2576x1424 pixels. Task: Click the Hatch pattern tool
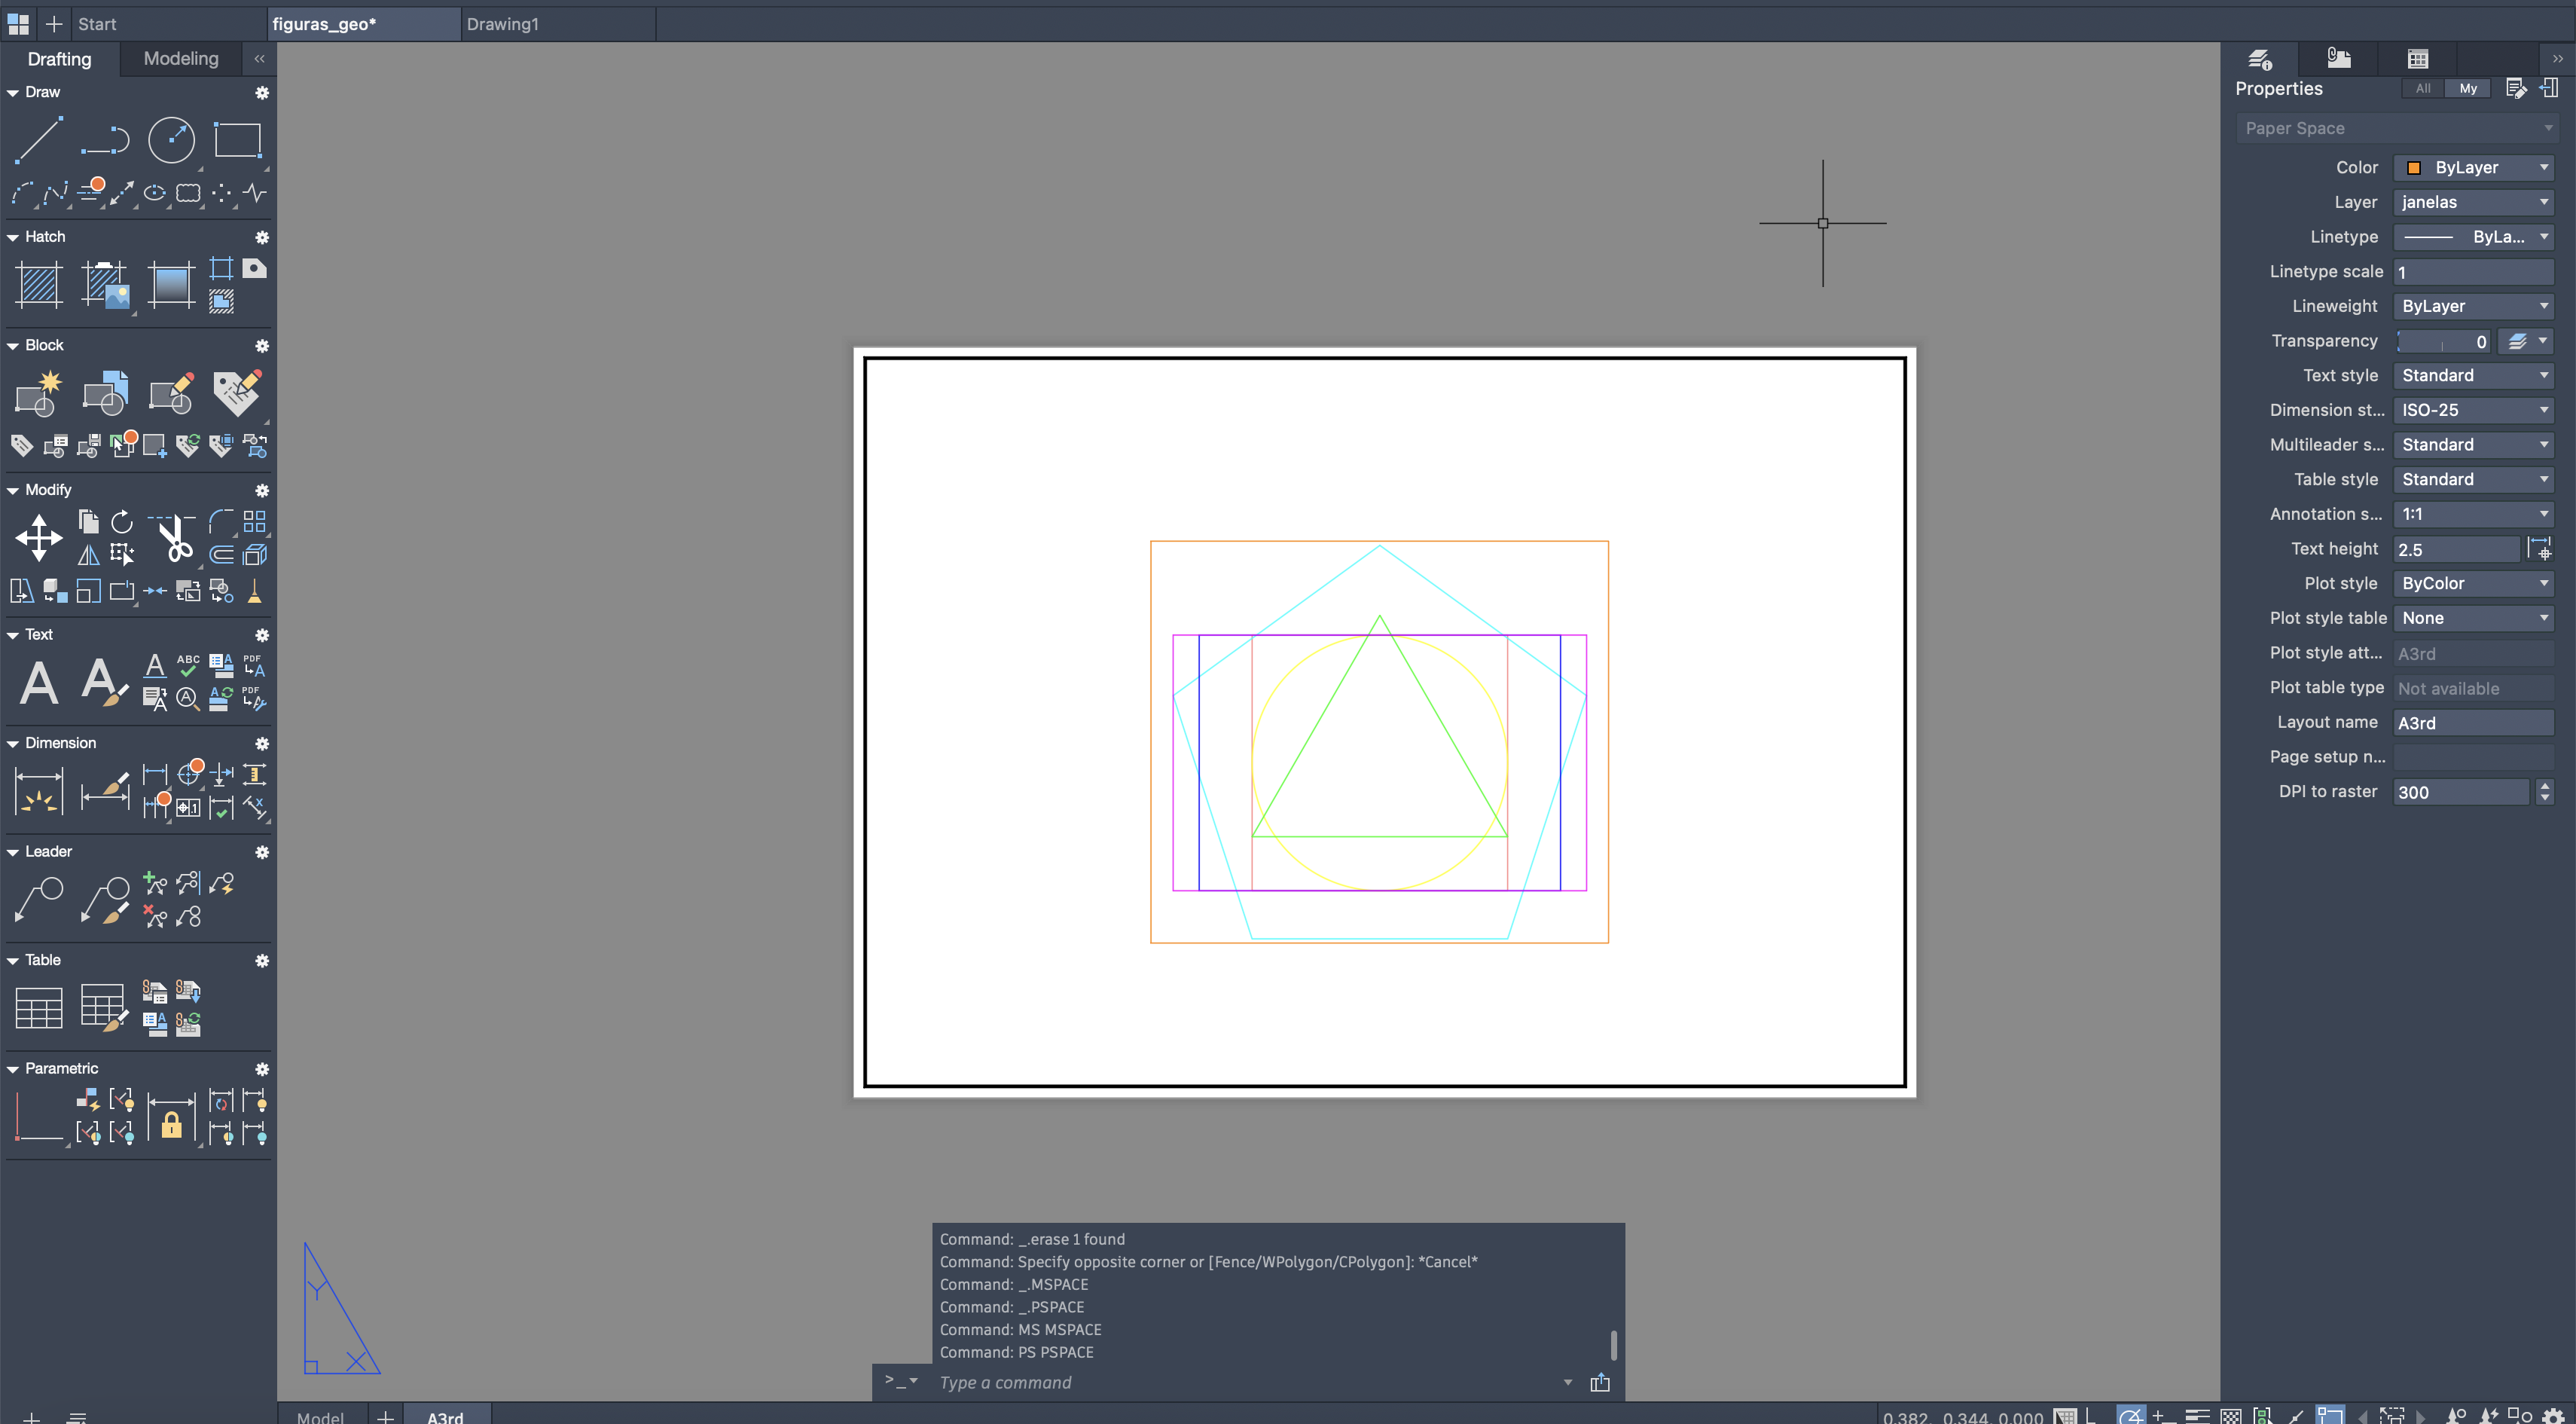coord(39,285)
